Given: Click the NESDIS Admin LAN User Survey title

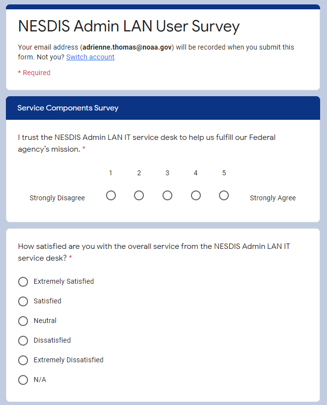Looking at the screenshot, I should (x=129, y=27).
